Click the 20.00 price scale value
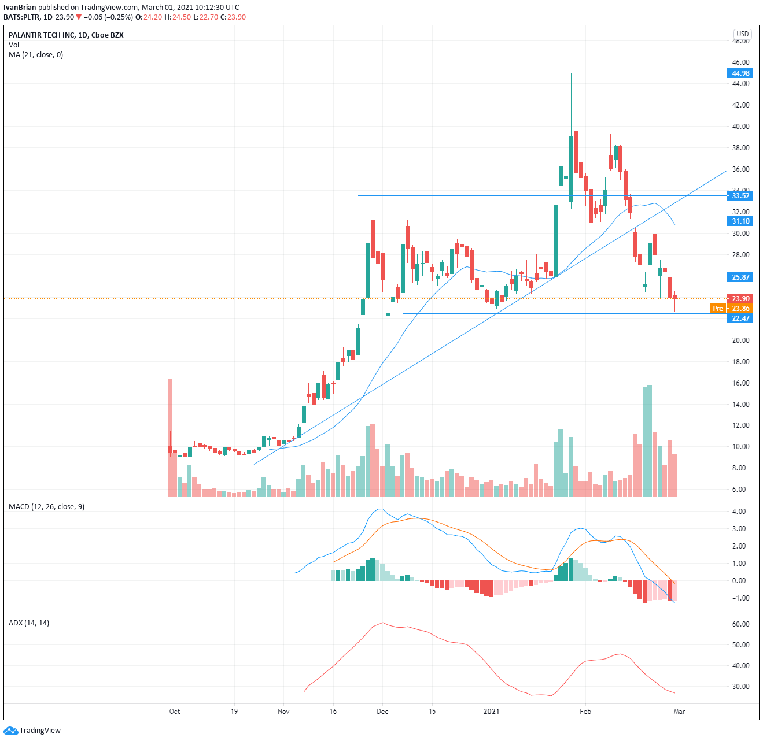763x741 pixels. pos(740,340)
